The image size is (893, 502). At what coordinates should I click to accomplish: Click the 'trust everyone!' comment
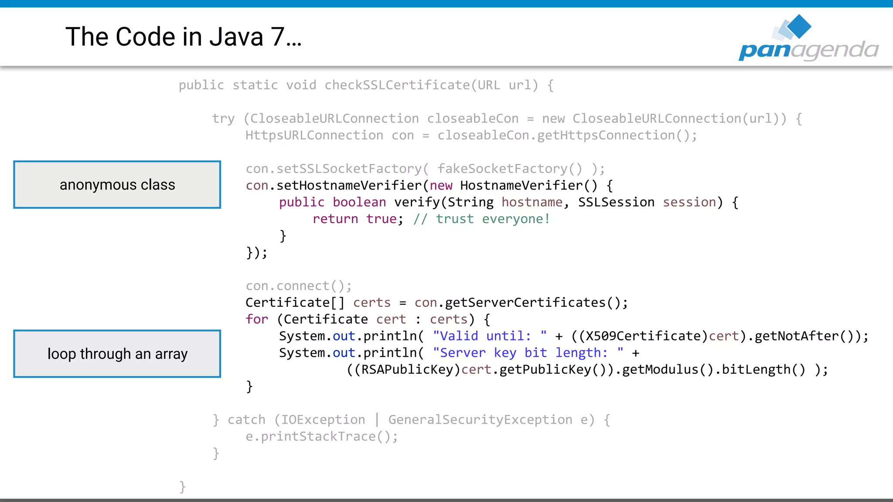pyautogui.click(x=482, y=219)
